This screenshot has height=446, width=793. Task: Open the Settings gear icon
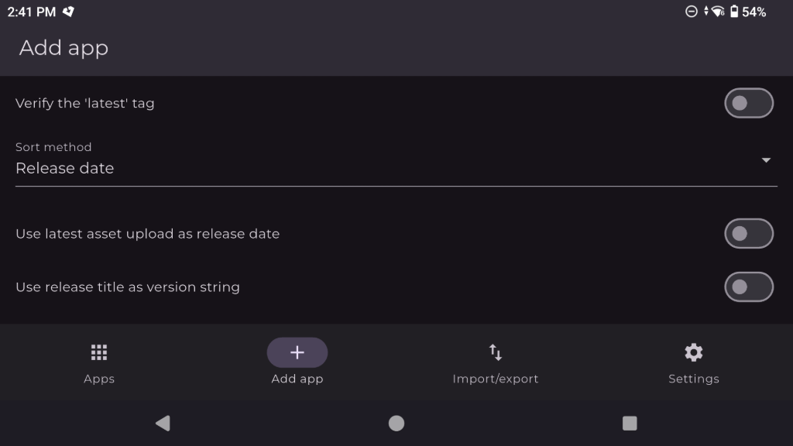coord(694,352)
